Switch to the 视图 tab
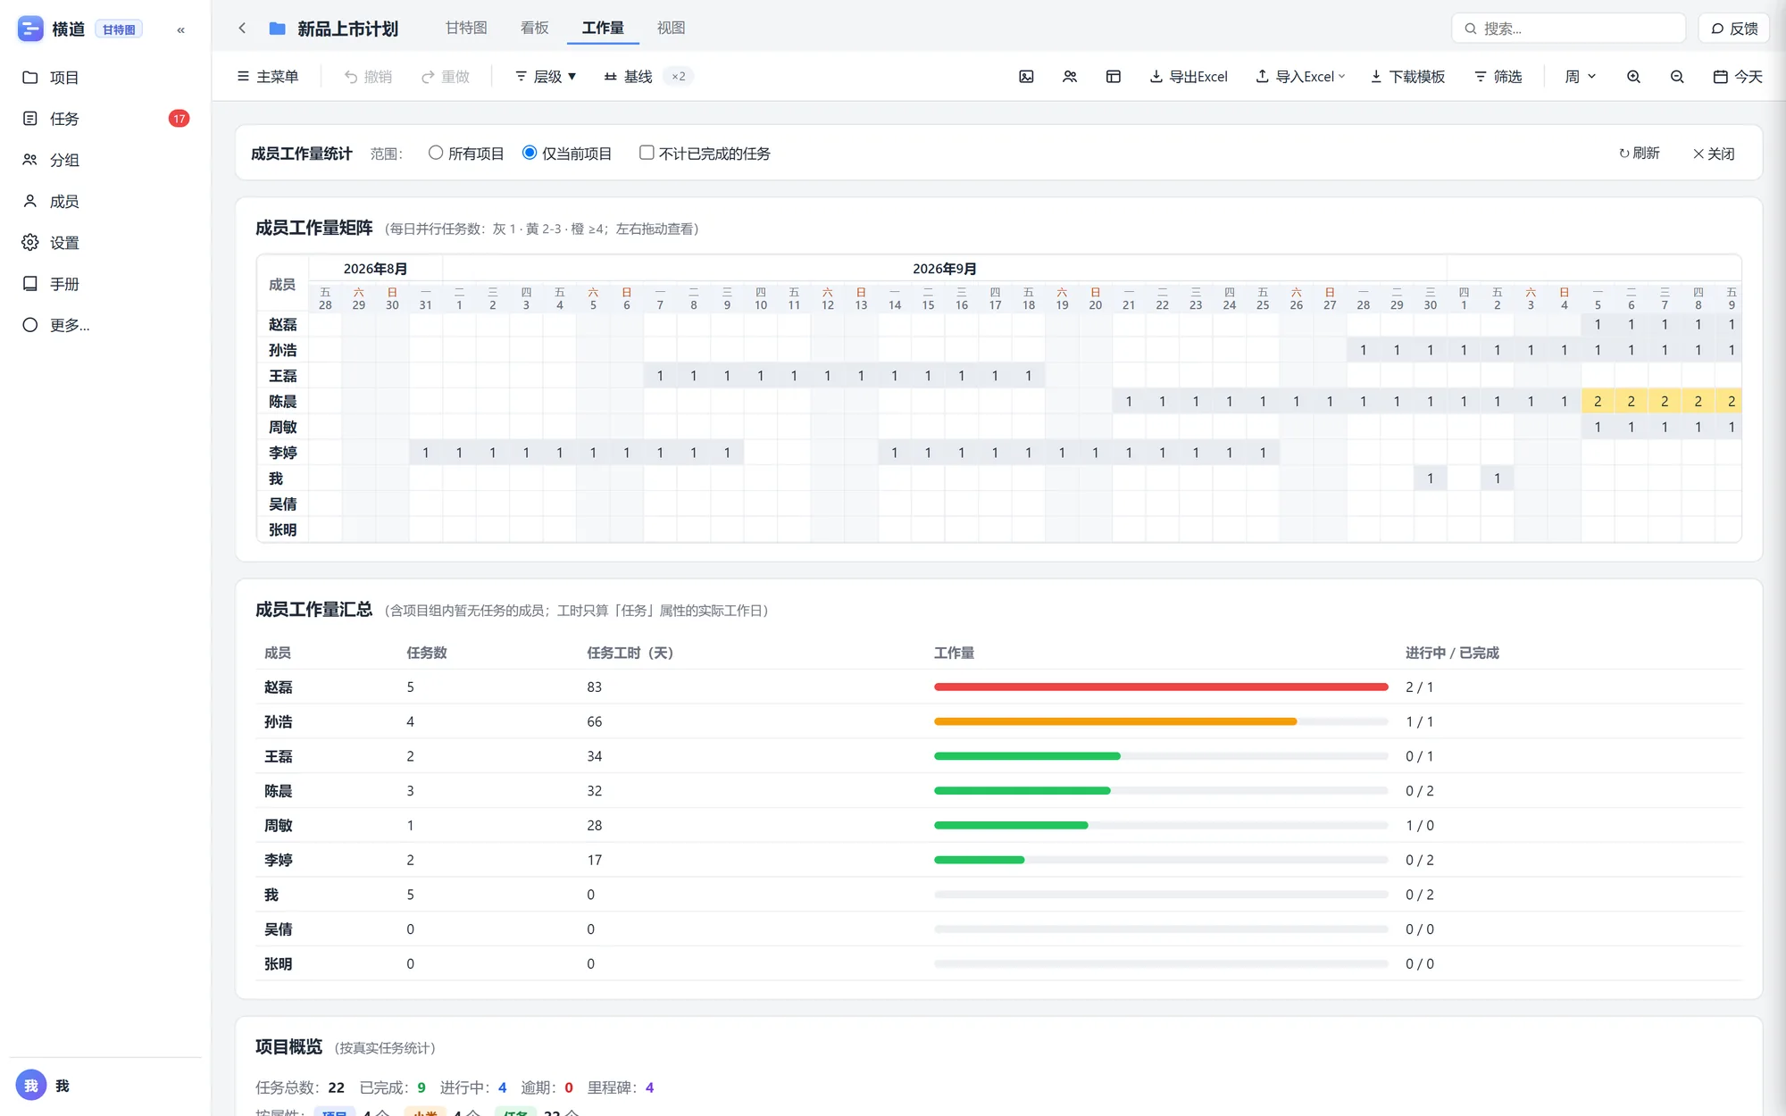 click(x=671, y=28)
